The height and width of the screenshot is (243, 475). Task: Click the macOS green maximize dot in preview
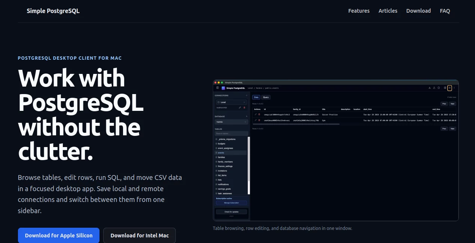pyautogui.click(x=222, y=82)
